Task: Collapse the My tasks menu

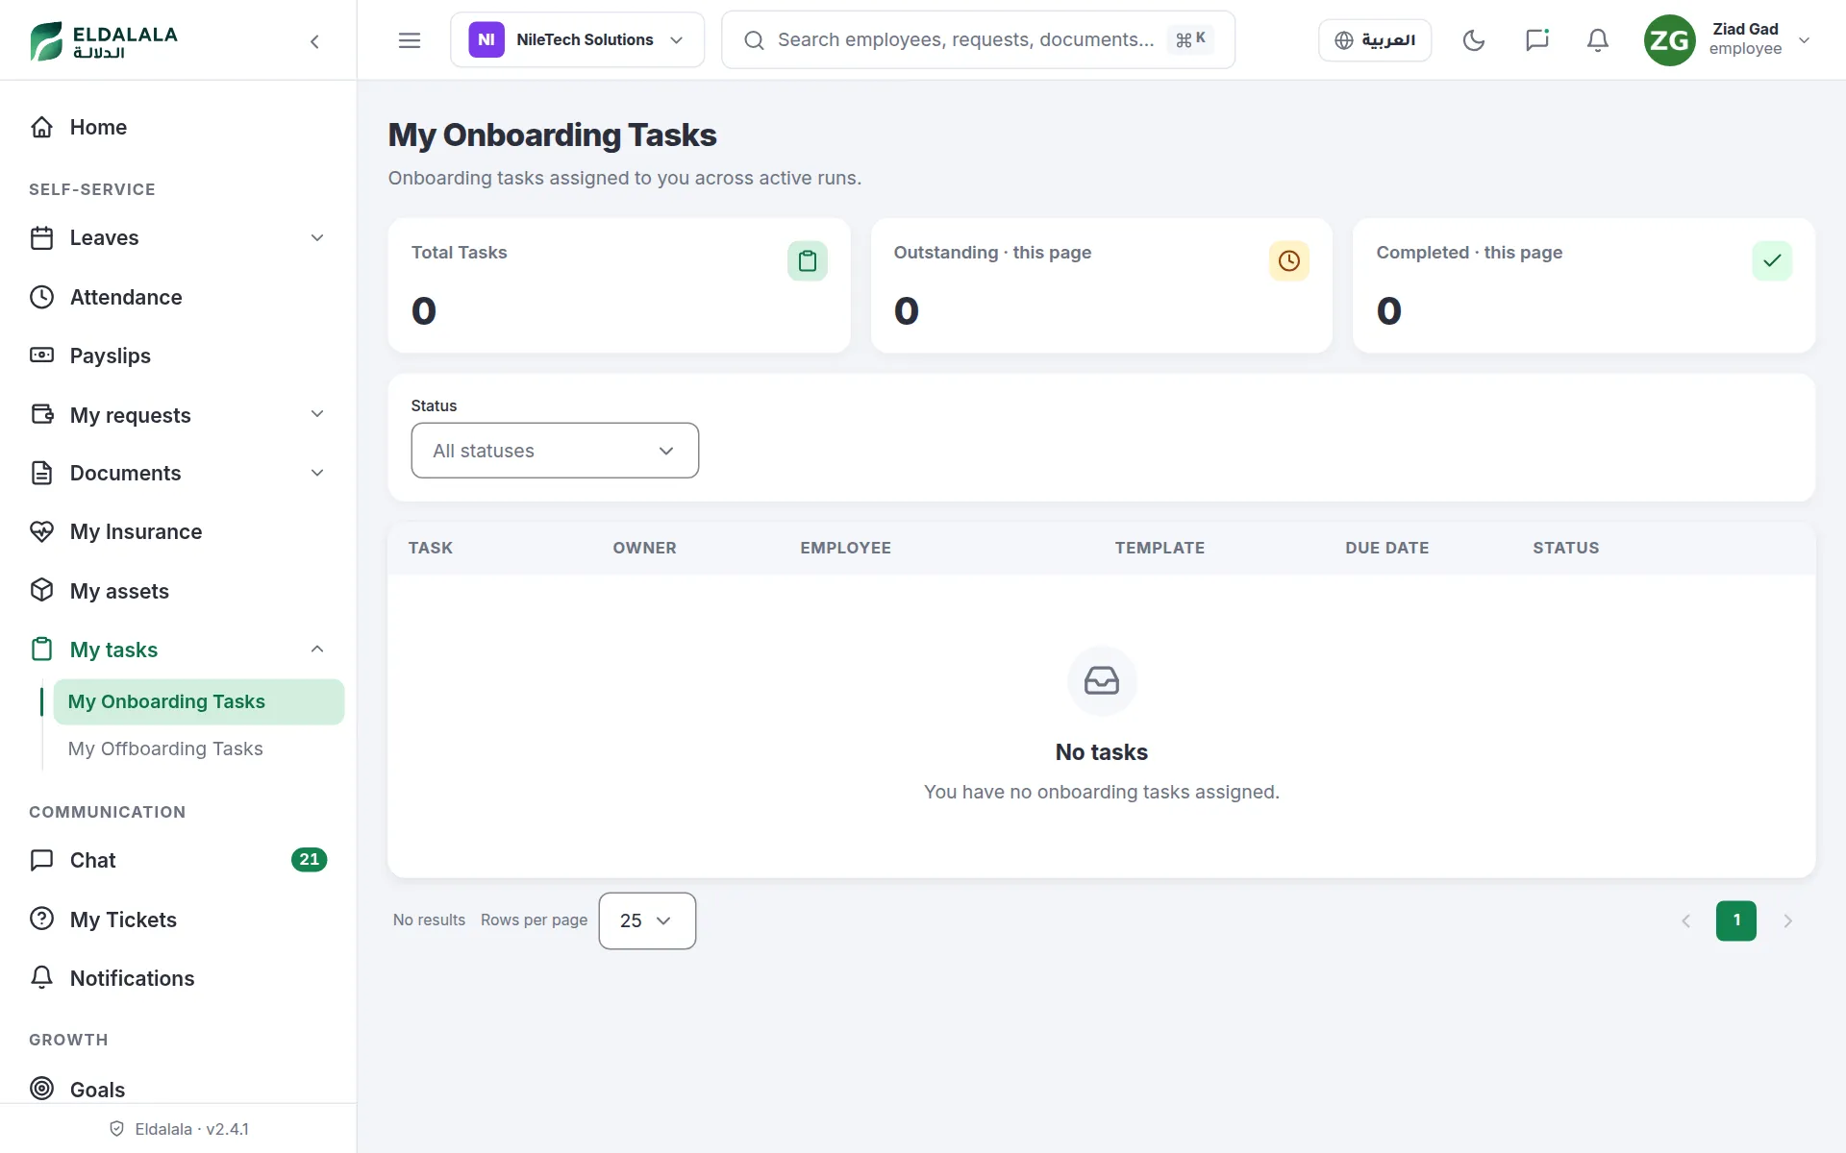Action: (178, 650)
